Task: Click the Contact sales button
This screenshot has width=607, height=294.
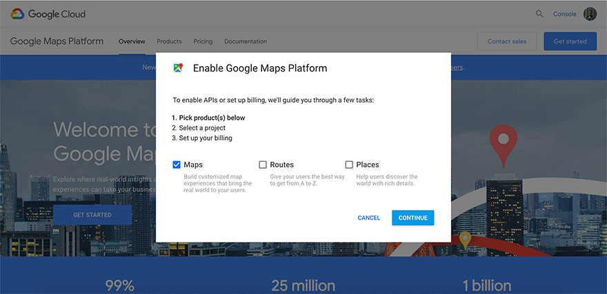Action: pyautogui.click(x=507, y=41)
